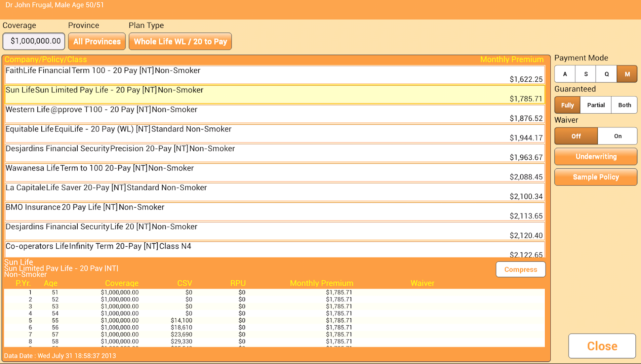Choose Partial guaranteed option
This screenshot has height=364, width=641.
[x=596, y=105]
